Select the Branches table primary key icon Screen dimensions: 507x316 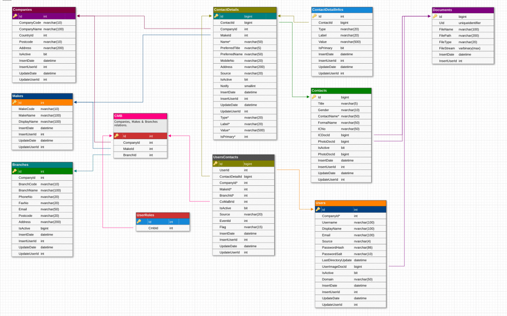tap(15, 171)
